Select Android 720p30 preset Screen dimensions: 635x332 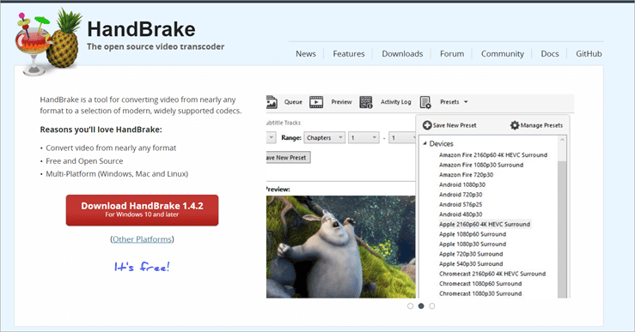(x=461, y=195)
